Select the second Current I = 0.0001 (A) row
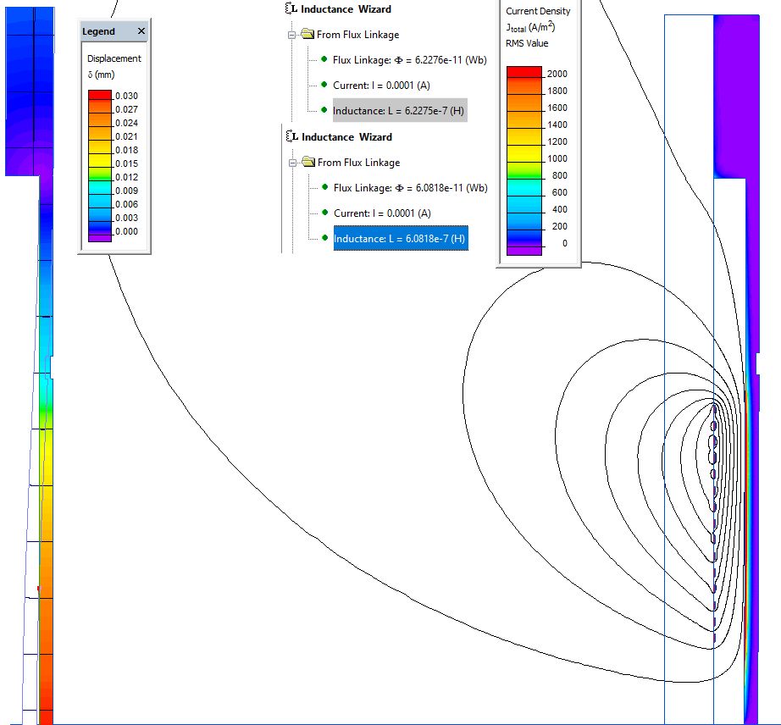The width and height of the screenshot is (781, 725). [382, 213]
